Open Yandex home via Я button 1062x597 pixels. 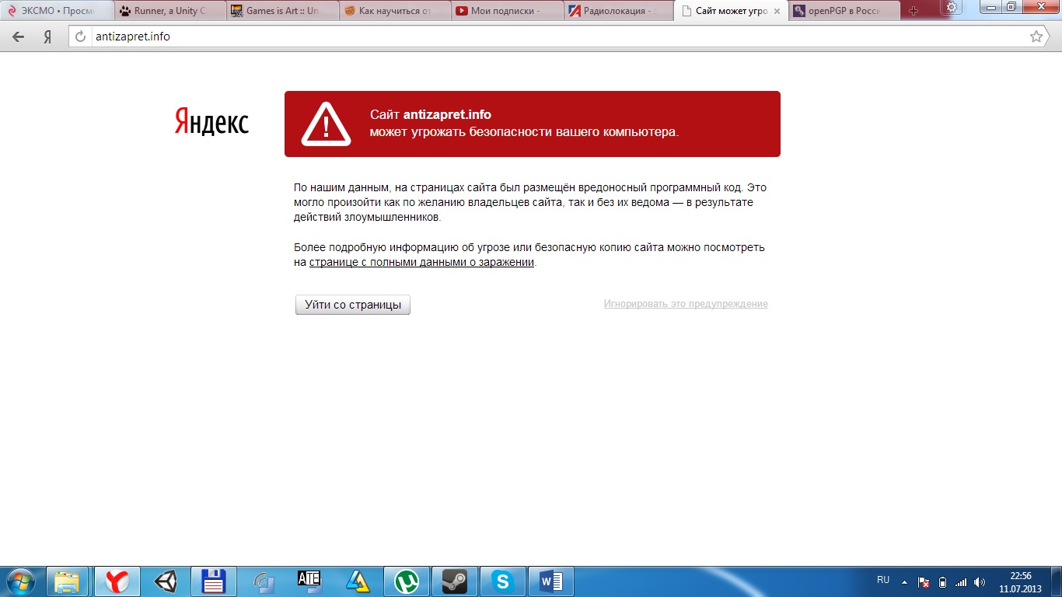pyautogui.click(x=47, y=37)
